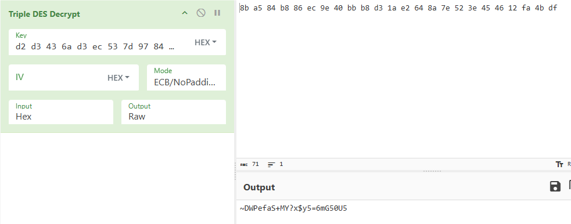
Task: Collapse the Triple DES Decrypt operation
Action: pos(185,13)
